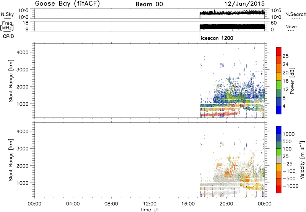Click the date '12/Jan/2015'
The height and width of the screenshot is (212, 306).
(x=244, y=4)
